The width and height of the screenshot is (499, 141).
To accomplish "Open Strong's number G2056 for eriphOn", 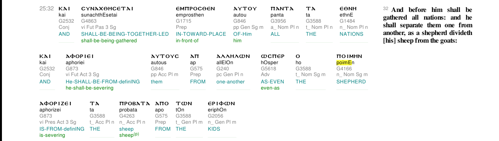I will tap(215, 116).
